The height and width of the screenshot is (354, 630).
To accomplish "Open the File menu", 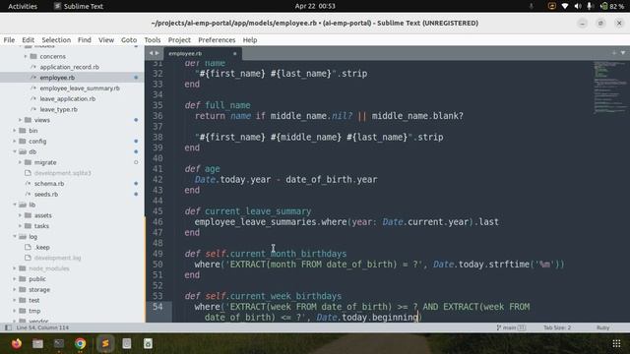I will (9, 39).
